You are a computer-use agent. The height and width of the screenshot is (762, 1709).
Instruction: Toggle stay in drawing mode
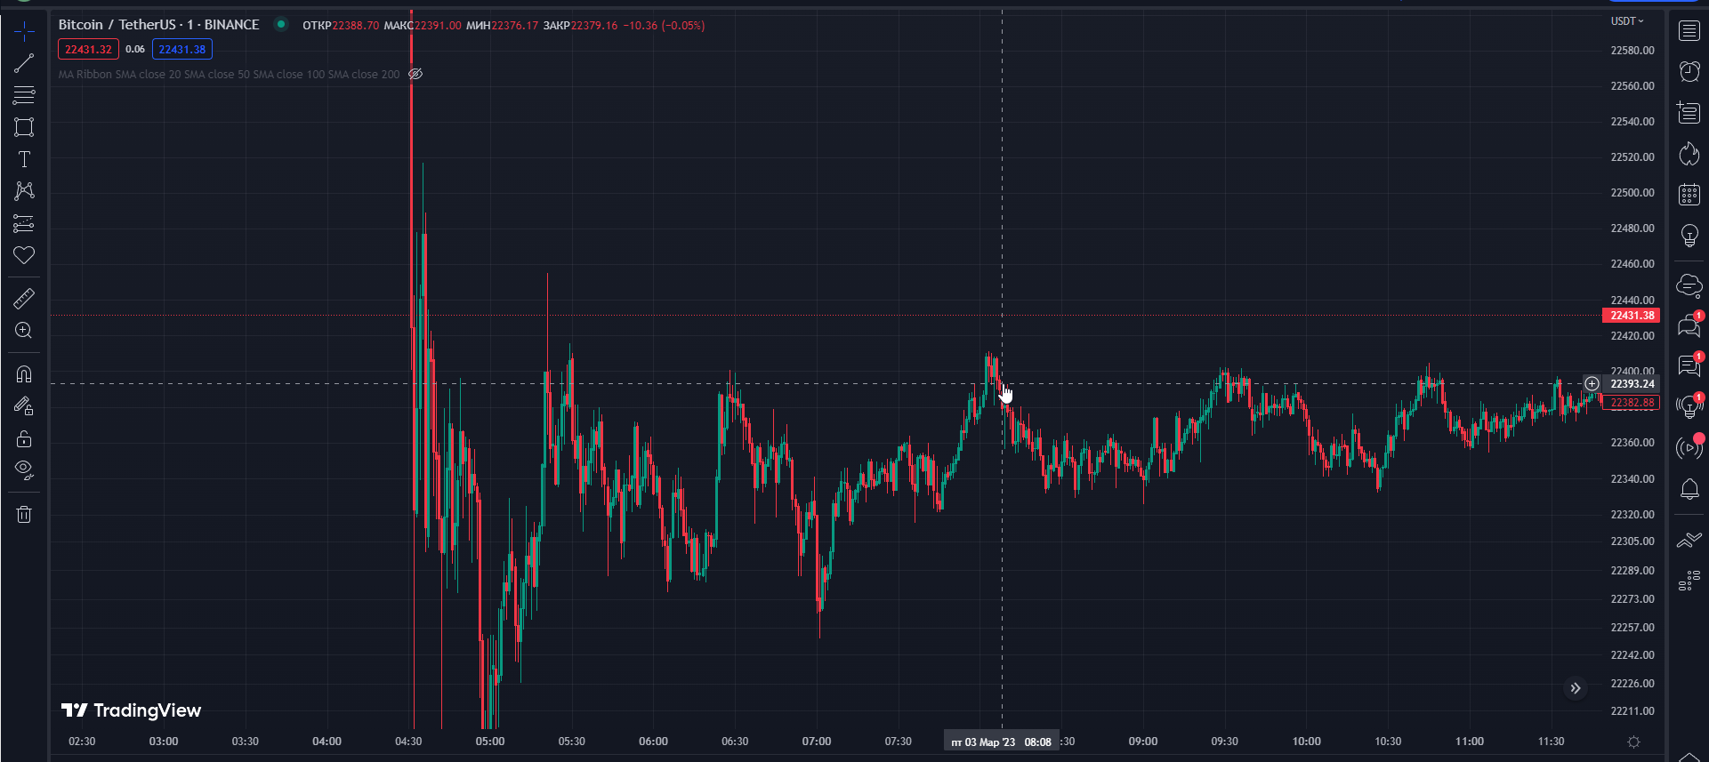click(24, 406)
